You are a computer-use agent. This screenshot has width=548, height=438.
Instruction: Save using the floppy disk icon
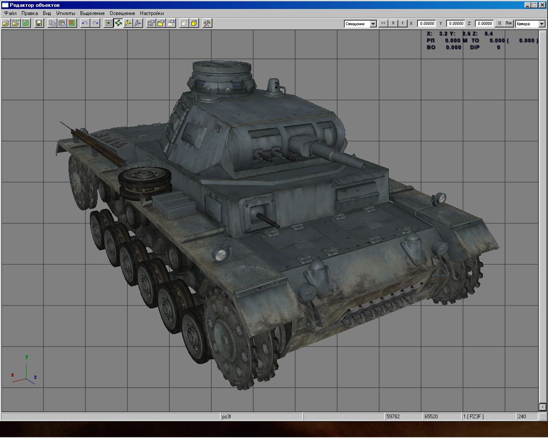pyautogui.click(x=39, y=24)
